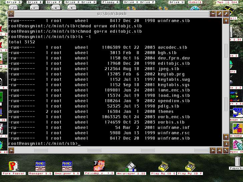243x182 pixels.
Task: Launch the Falcamp v. 1.2 icon
Action: (x=99, y=166)
